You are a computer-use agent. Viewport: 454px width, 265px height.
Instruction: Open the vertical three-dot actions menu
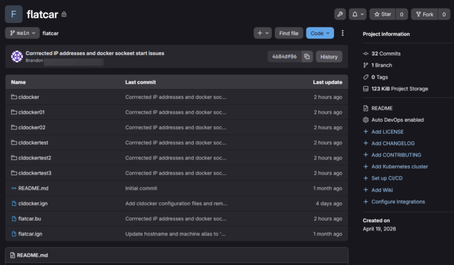[342, 33]
